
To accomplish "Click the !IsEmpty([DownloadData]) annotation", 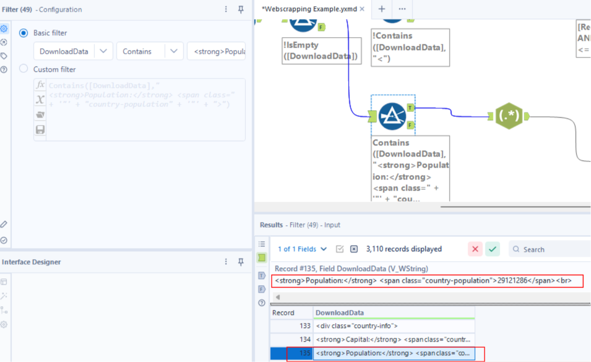I will coord(322,51).
